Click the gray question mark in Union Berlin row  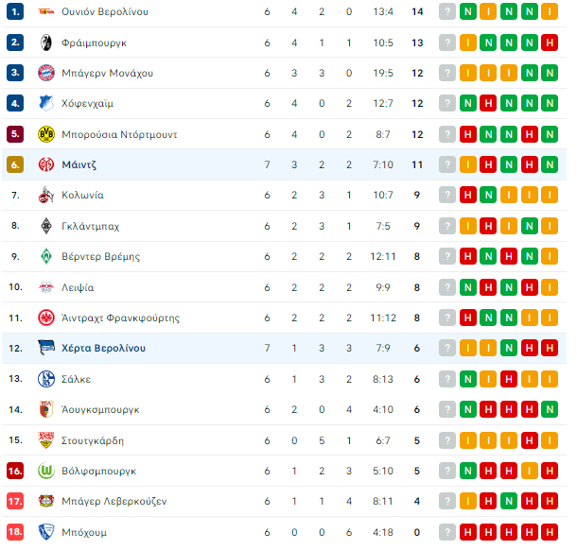(x=447, y=11)
